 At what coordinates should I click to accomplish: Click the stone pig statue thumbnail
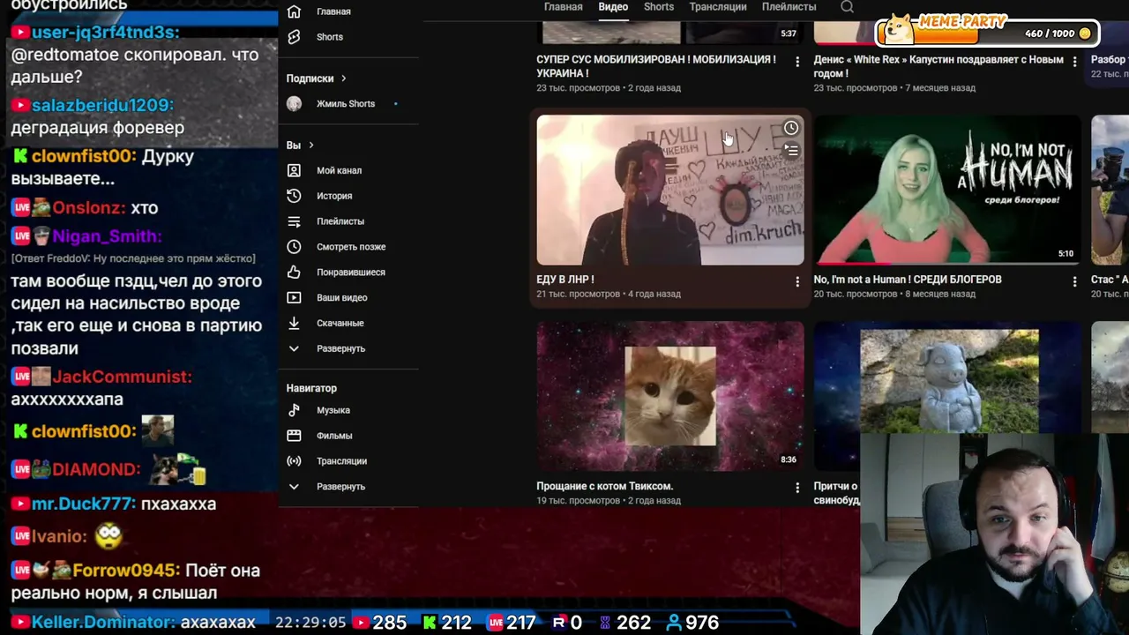click(x=947, y=379)
